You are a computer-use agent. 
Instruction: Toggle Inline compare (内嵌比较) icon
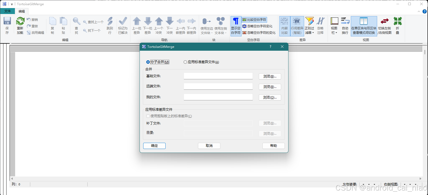(285, 21)
